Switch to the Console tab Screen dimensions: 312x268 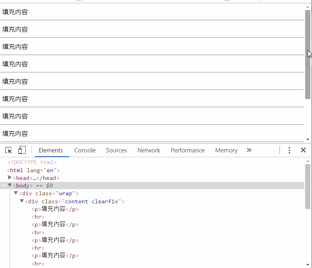point(85,150)
